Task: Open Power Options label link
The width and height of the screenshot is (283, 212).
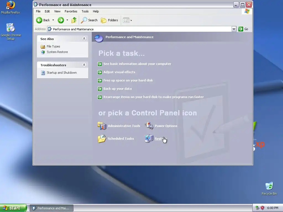Action: click(166, 126)
